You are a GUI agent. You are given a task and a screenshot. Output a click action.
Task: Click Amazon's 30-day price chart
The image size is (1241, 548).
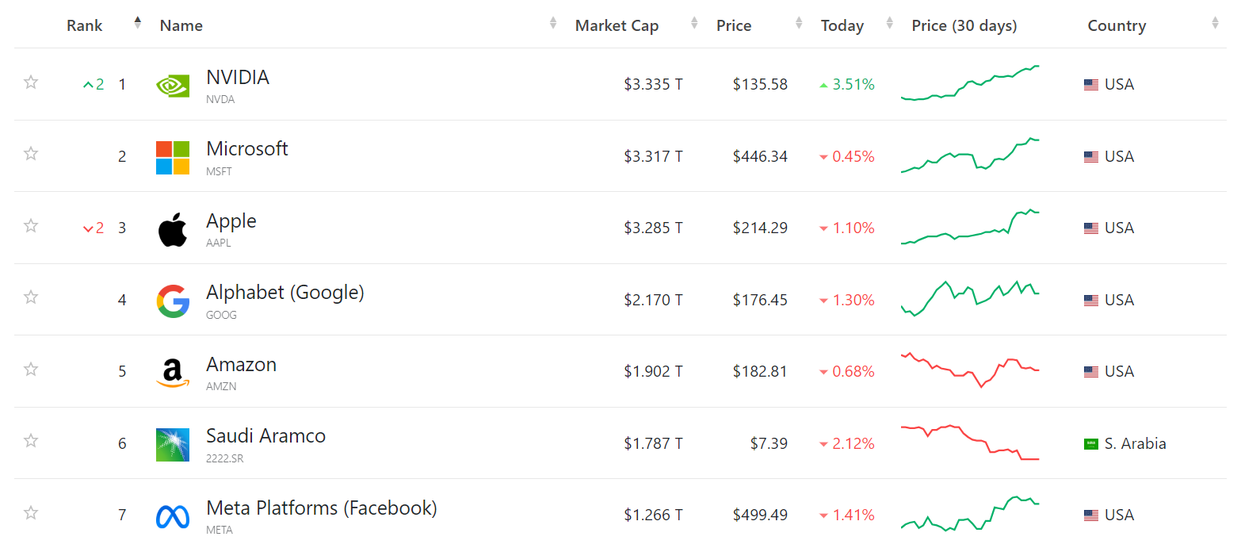[x=971, y=370]
